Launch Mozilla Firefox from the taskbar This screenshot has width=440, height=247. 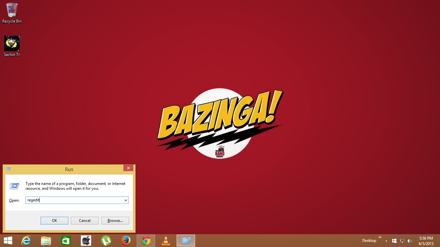click(126, 240)
